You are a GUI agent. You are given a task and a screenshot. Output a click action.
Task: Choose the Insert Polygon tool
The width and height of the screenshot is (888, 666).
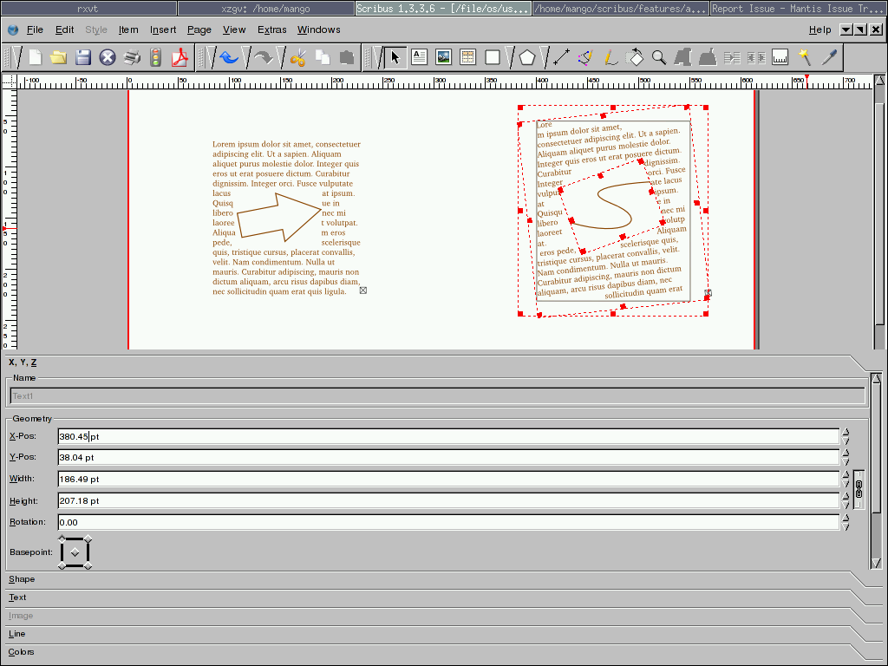527,57
